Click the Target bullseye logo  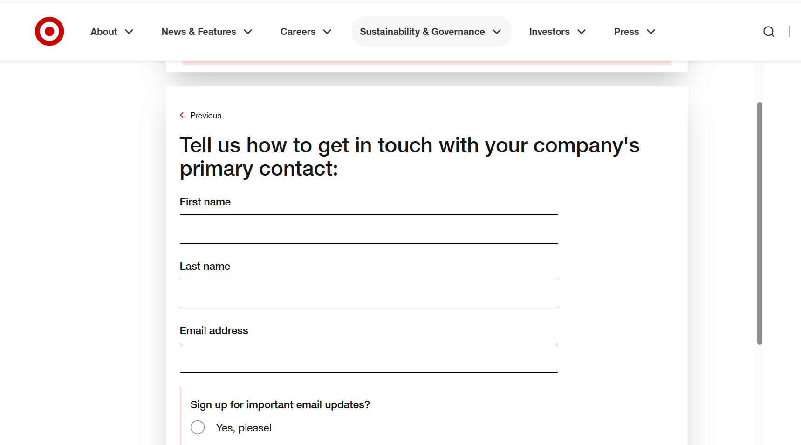click(49, 31)
